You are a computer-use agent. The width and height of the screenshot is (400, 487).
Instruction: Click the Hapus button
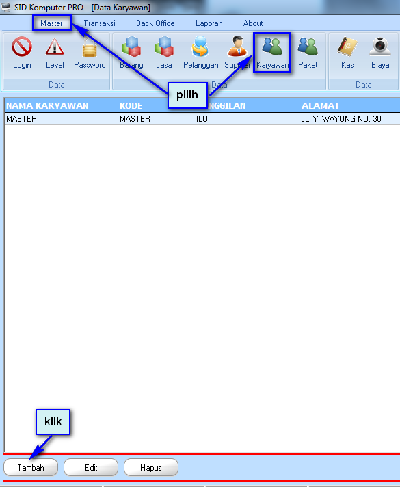[151, 467]
